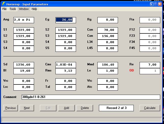Click the Cms field with 1,03E-04
The image size is (164, 124).
66,65
